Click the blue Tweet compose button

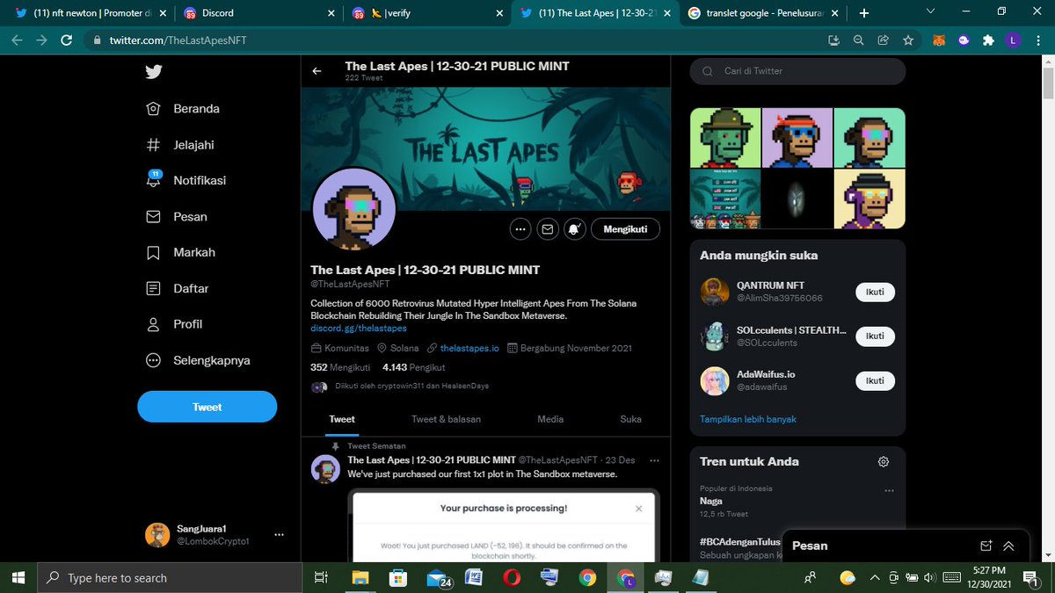pos(207,407)
